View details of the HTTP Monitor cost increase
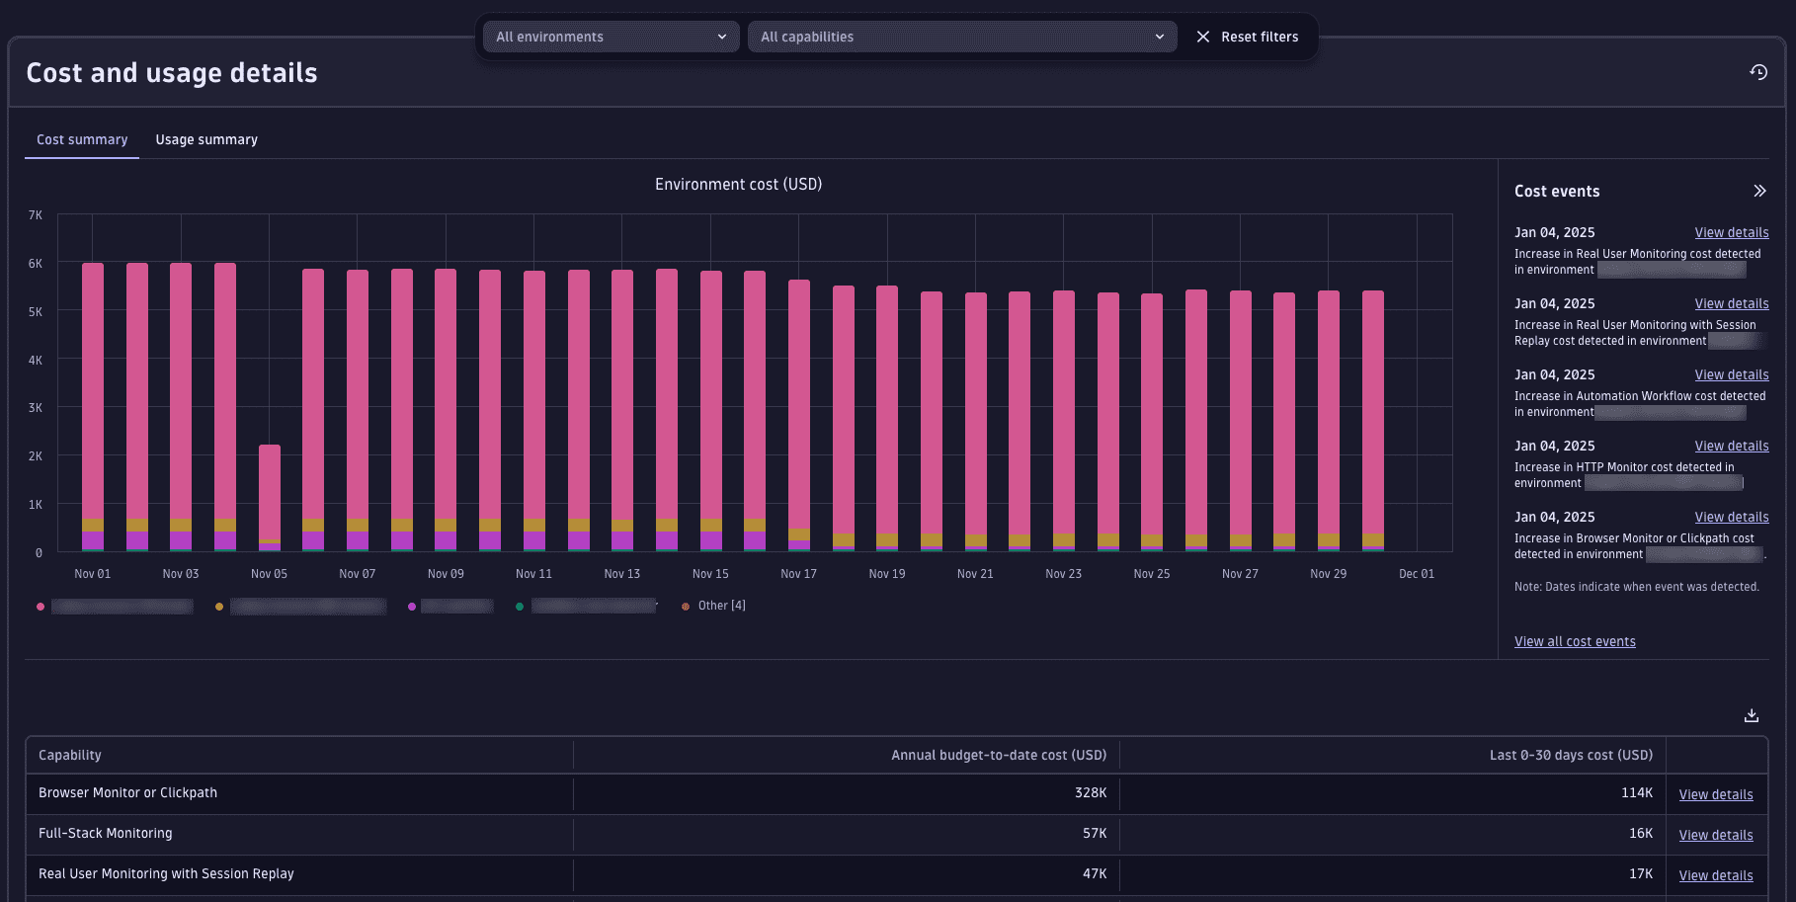This screenshot has height=902, width=1796. coord(1731,446)
